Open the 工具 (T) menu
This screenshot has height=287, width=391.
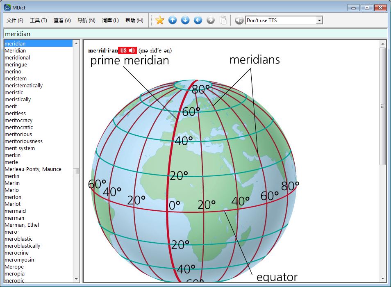click(39, 20)
